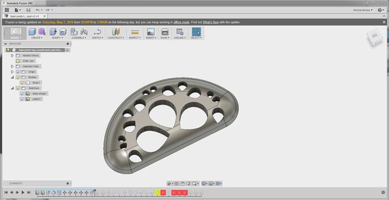
Task: Expand the Origin folder
Action: click(12, 72)
